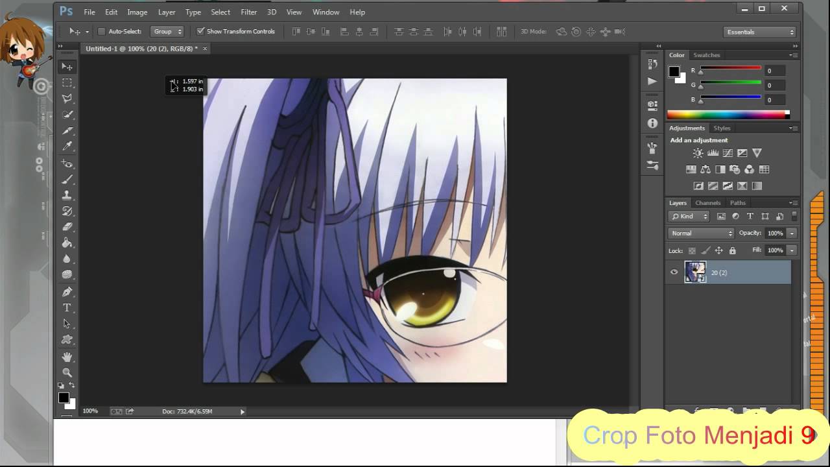Select the Path Selection tool
This screenshot has width=830, height=467.
(67, 324)
